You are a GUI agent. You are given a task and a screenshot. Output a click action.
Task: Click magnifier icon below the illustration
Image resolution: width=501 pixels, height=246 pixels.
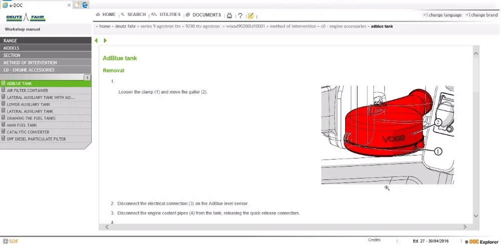pyautogui.click(x=387, y=188)
